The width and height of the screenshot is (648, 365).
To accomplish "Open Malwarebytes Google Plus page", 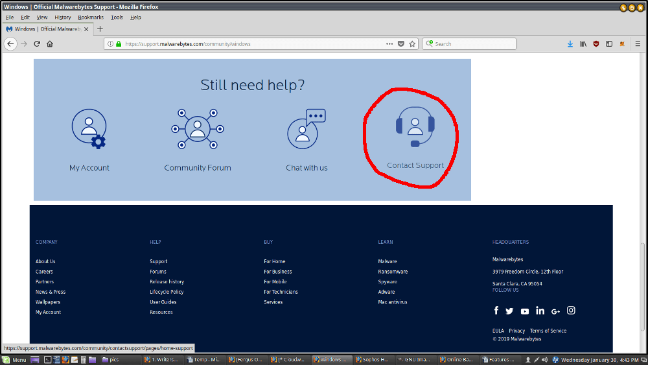I will click(555, 312).
